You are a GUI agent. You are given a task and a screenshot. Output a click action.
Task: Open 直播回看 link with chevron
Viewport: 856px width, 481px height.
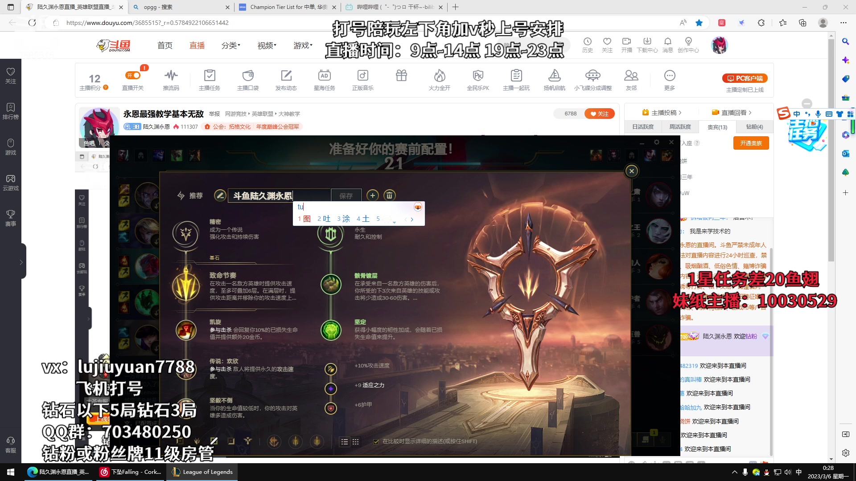732,113
